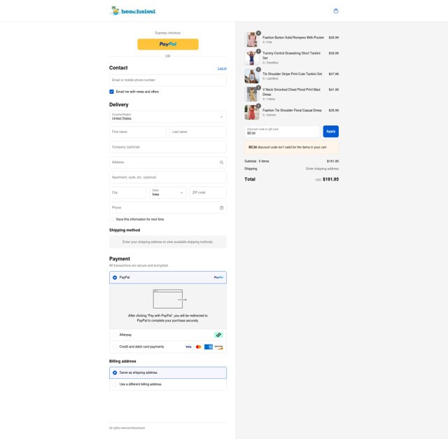Open the Tie Shoulder Stripe Tankini thumbnail
This screenshot has width=448, height=439.
252,76
